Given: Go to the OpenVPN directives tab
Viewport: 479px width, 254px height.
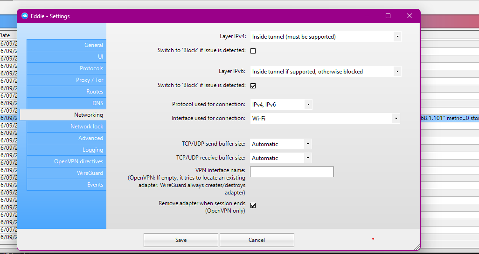Looking at the screenshot, I should pyautogui.click(x=66, y=161).
